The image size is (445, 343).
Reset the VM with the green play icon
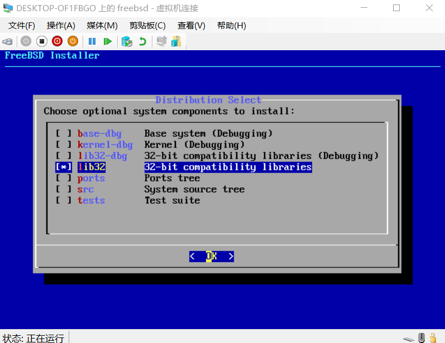point(108,41)
